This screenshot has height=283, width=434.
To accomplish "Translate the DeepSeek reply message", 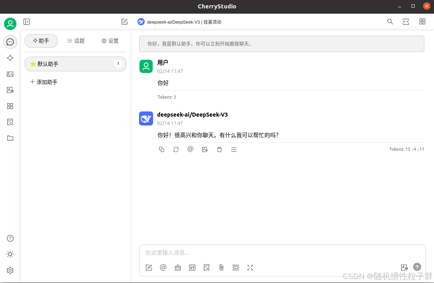I will click(x=205, y=150).
